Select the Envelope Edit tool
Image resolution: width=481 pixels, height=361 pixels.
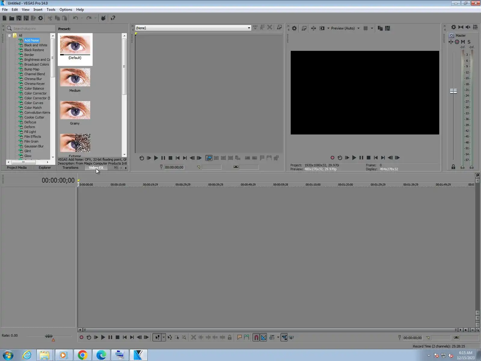(x=170, y=338)
